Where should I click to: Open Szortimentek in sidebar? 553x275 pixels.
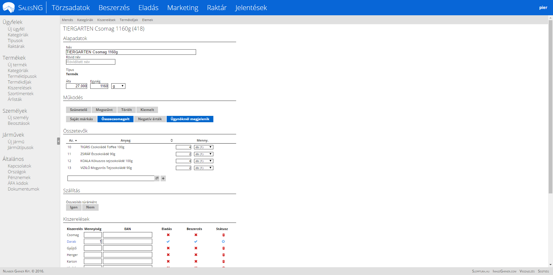pos(21,94)
